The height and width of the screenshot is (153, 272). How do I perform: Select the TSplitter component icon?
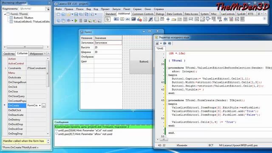point(168,19)
